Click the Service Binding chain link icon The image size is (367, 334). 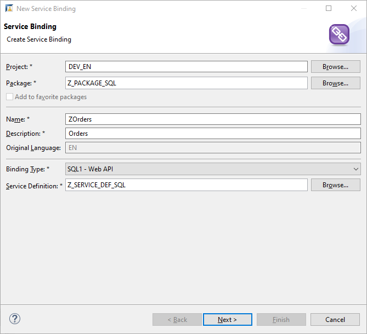coord(339,34)
